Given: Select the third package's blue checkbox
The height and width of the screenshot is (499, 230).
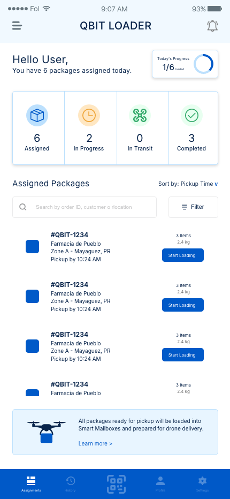Looking at the screenshot, I should click(32, 346).
